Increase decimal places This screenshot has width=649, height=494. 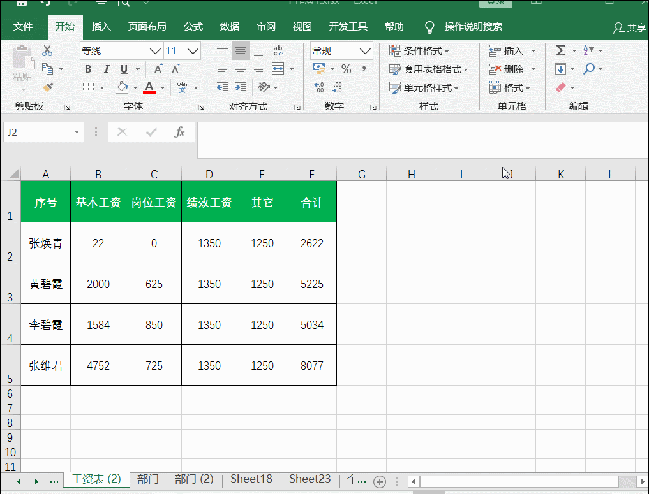click(319, 87)
